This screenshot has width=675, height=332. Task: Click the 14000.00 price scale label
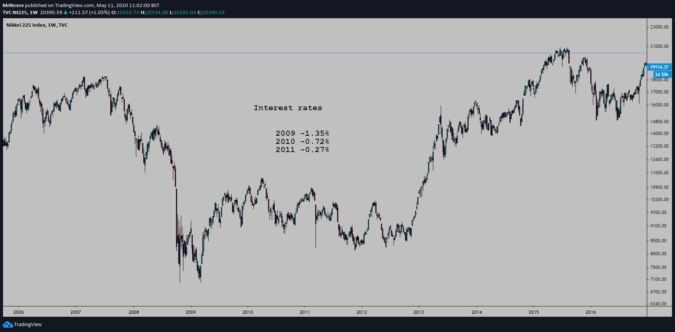[x=659, y=134]
